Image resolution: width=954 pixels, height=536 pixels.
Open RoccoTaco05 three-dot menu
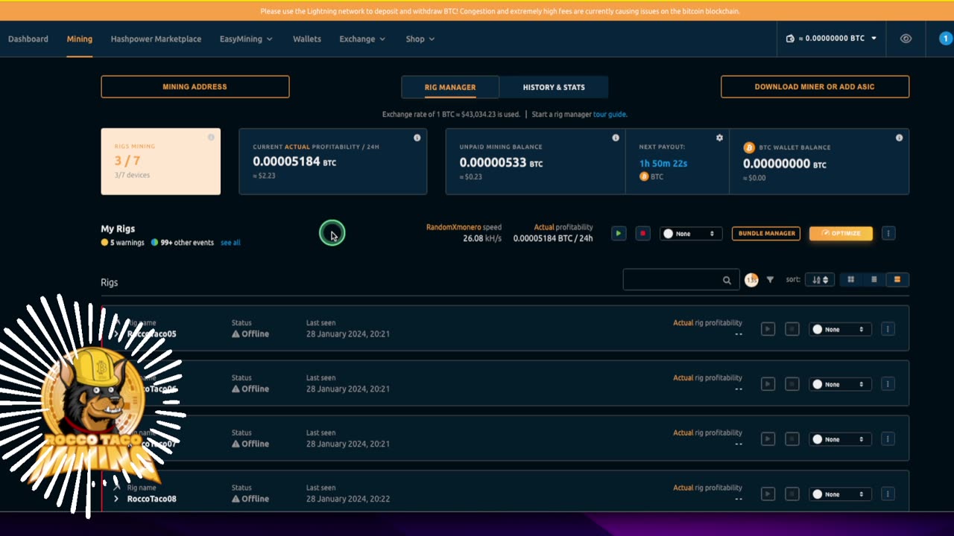(888, 329)
